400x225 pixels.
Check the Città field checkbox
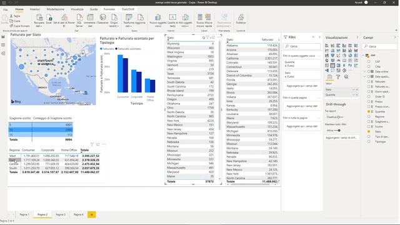click(x=369, y=66)
